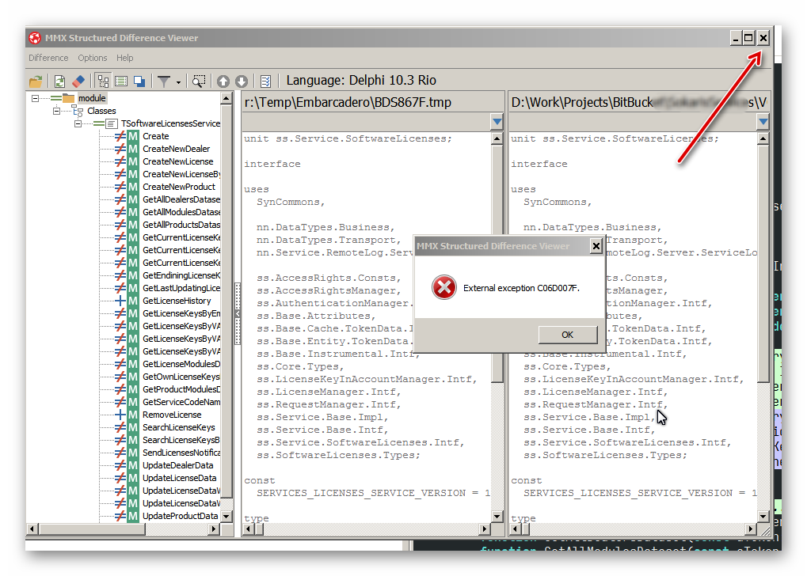Click the Language: Delphi 10.3 Rio label
Image resolution: width=807 pixels, height=576 pixels.
tap(361, 80)
